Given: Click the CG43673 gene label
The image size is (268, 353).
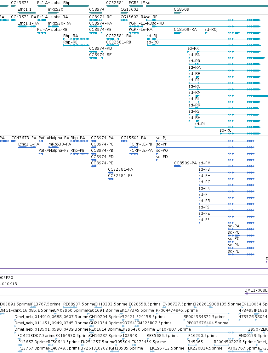Looking at the screenshot, I should click(20, 3).
